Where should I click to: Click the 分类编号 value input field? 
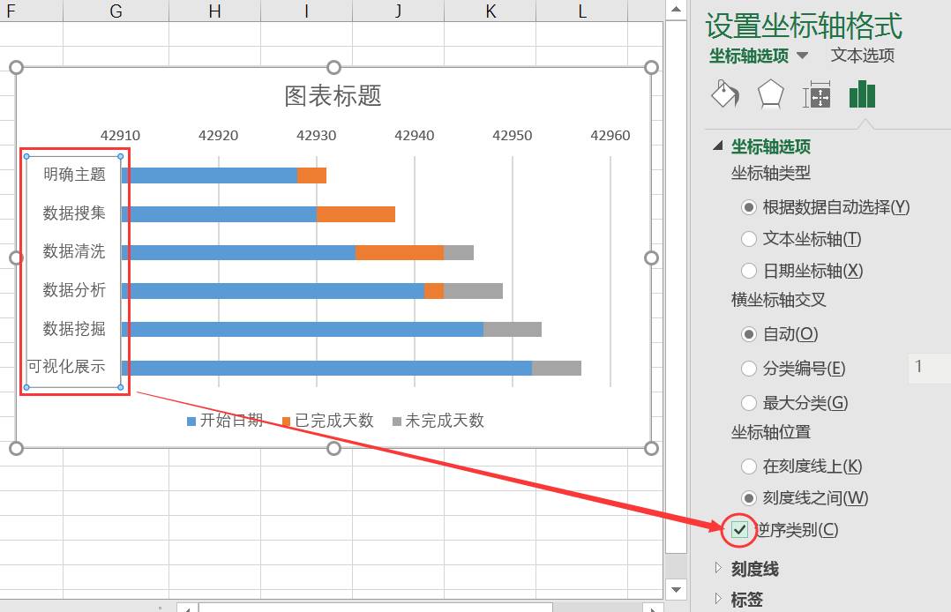(929, 369)
